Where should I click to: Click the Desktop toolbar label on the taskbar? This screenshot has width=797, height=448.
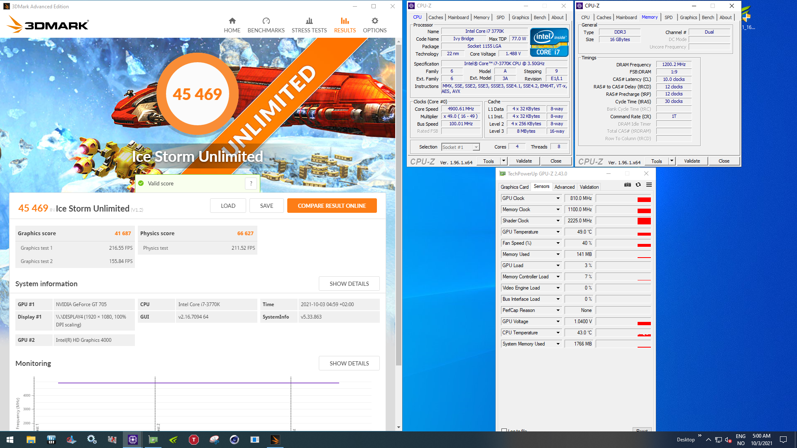click(685, 440)
